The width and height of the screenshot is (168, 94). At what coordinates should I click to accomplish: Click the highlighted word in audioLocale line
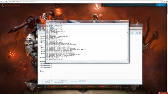[x=51, y=28]
